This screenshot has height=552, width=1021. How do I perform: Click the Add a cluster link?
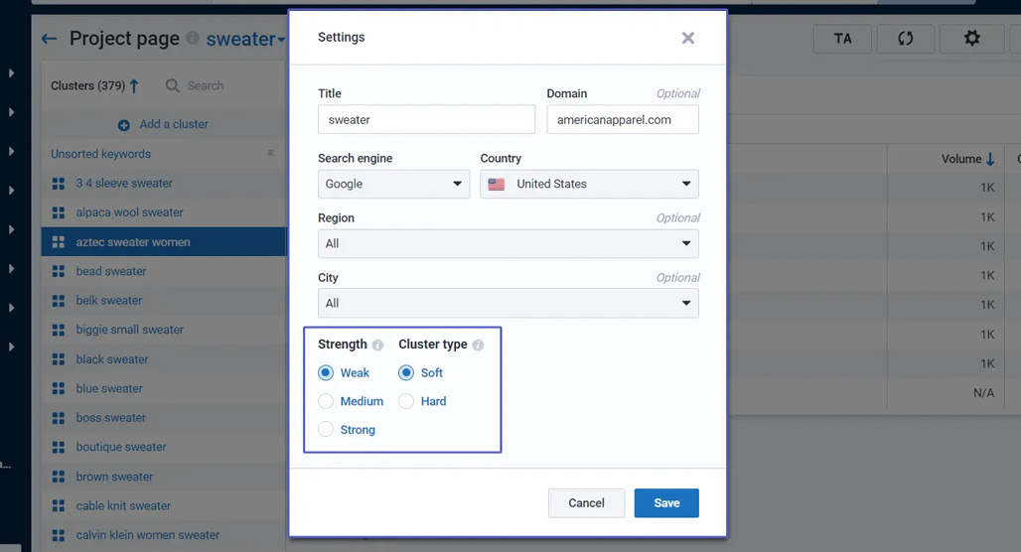tap(174, 124)
